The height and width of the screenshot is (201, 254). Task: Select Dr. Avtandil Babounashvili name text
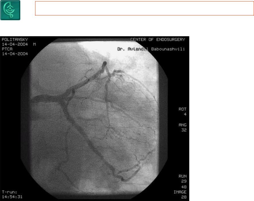point(151,49)
